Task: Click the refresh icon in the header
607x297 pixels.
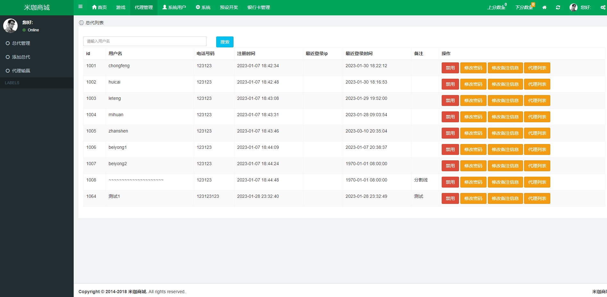Action: point(558,7)
